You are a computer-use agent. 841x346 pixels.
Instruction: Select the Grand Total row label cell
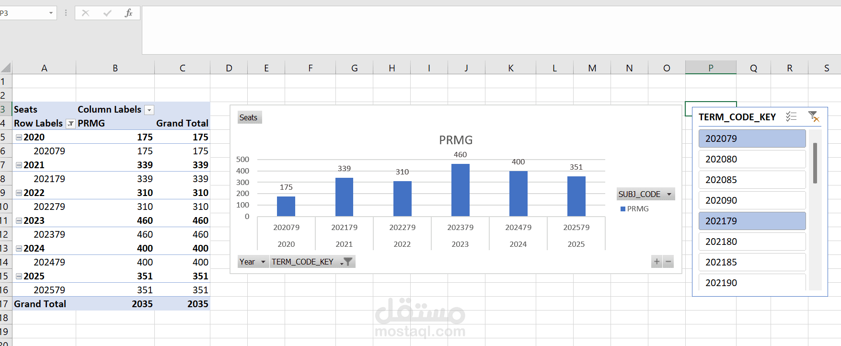(44, 304)
